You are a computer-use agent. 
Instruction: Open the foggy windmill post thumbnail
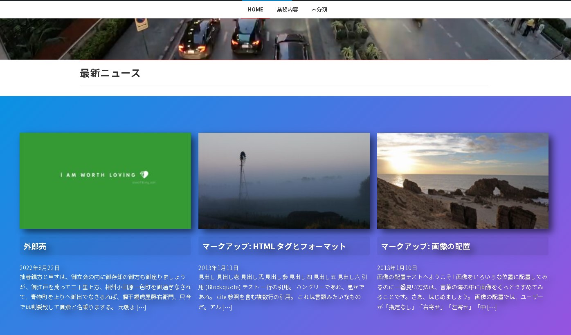point(284,181)
